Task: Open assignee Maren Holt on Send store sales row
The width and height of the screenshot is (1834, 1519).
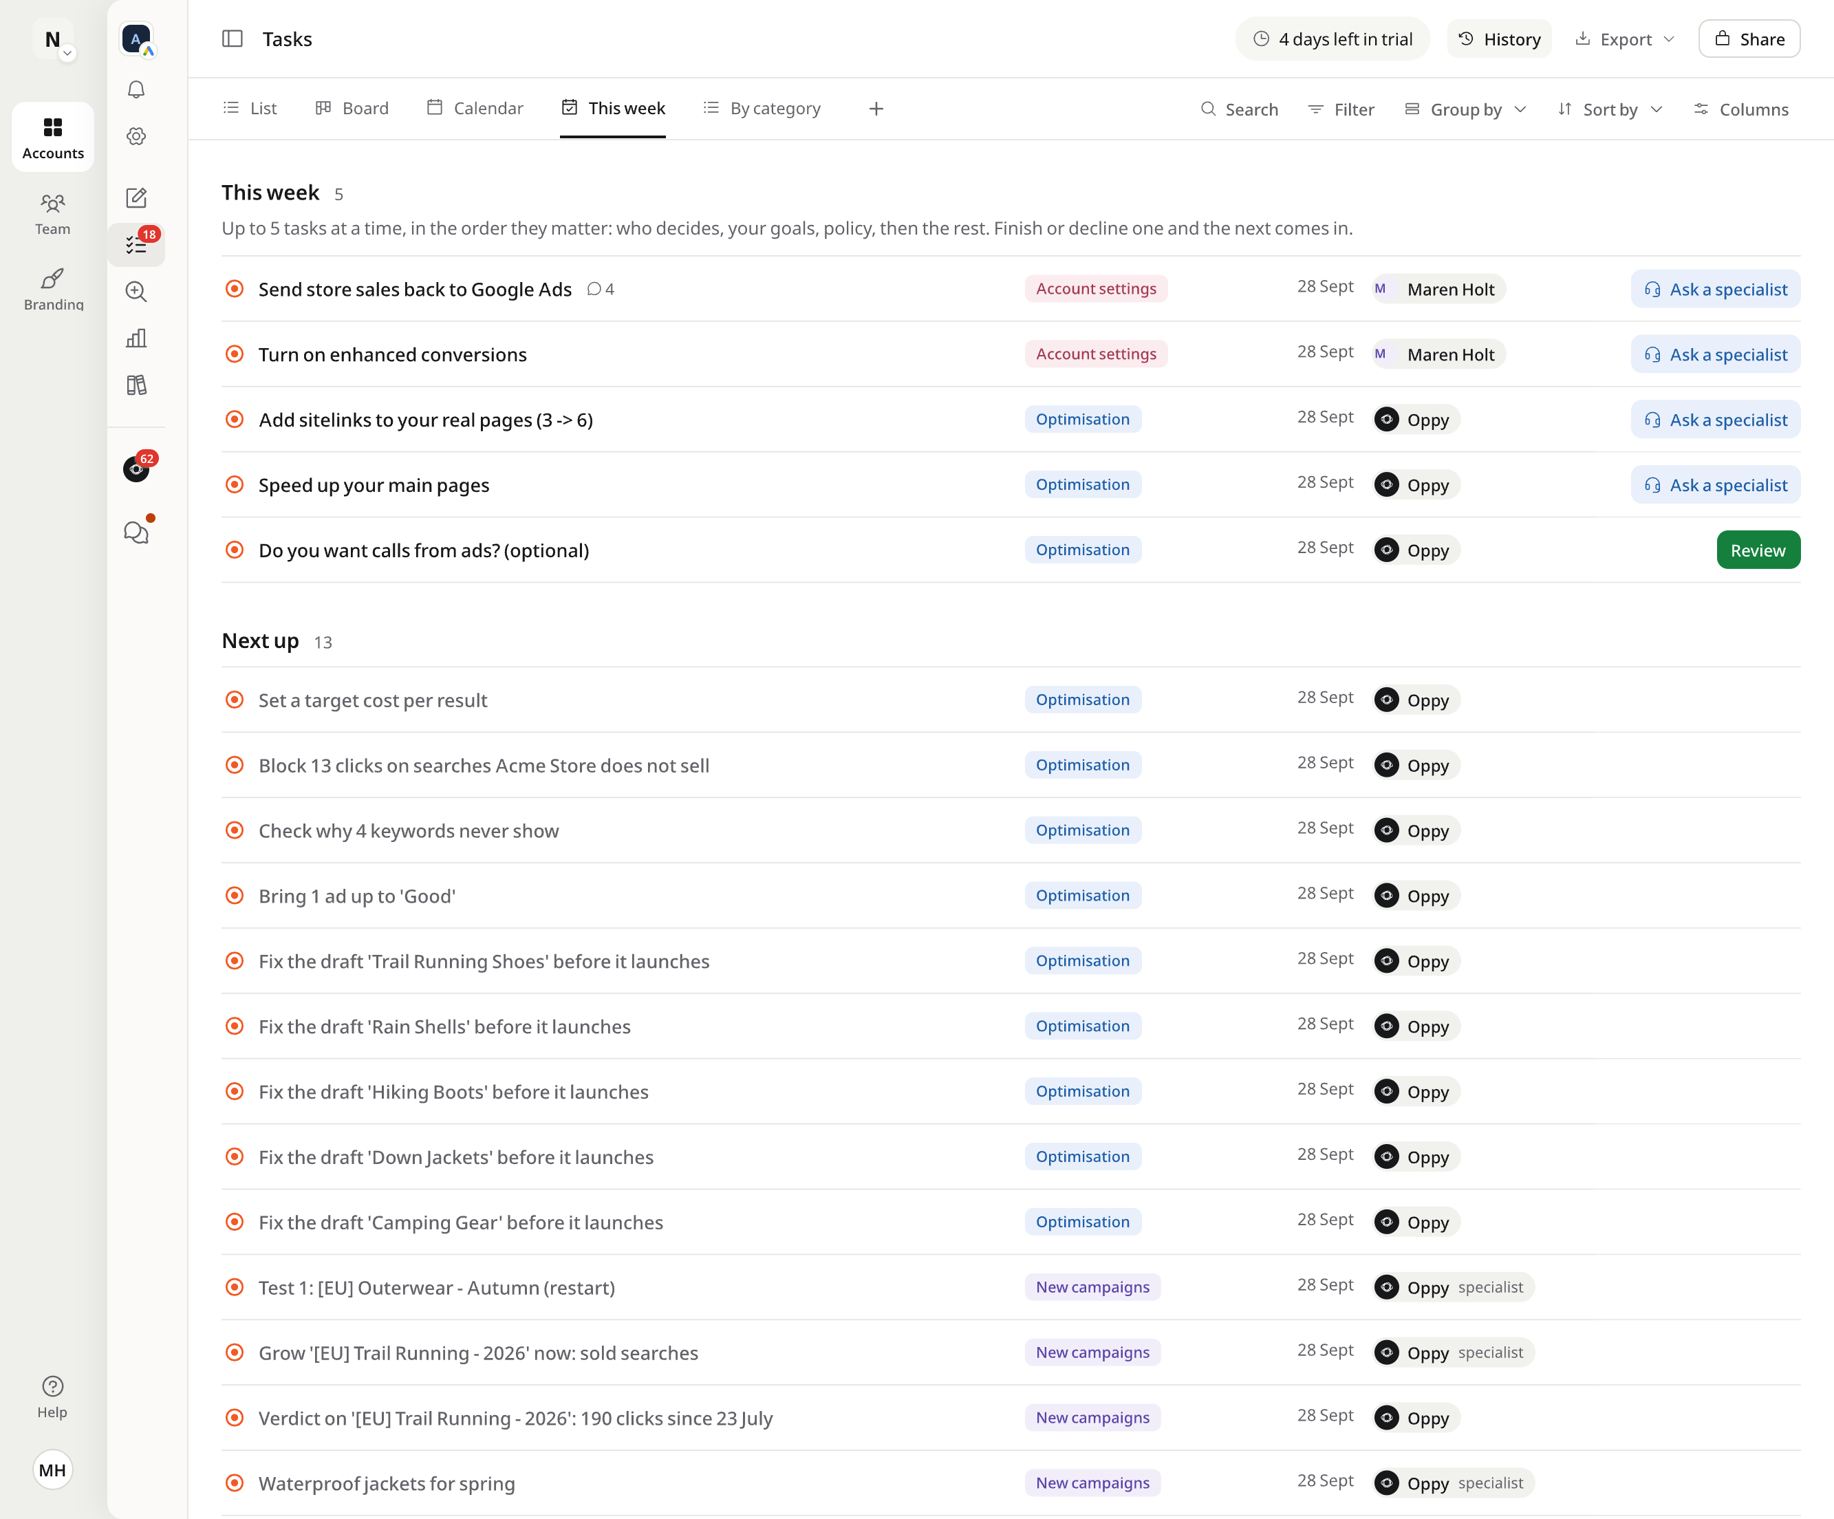Action: click(1438, 289)
